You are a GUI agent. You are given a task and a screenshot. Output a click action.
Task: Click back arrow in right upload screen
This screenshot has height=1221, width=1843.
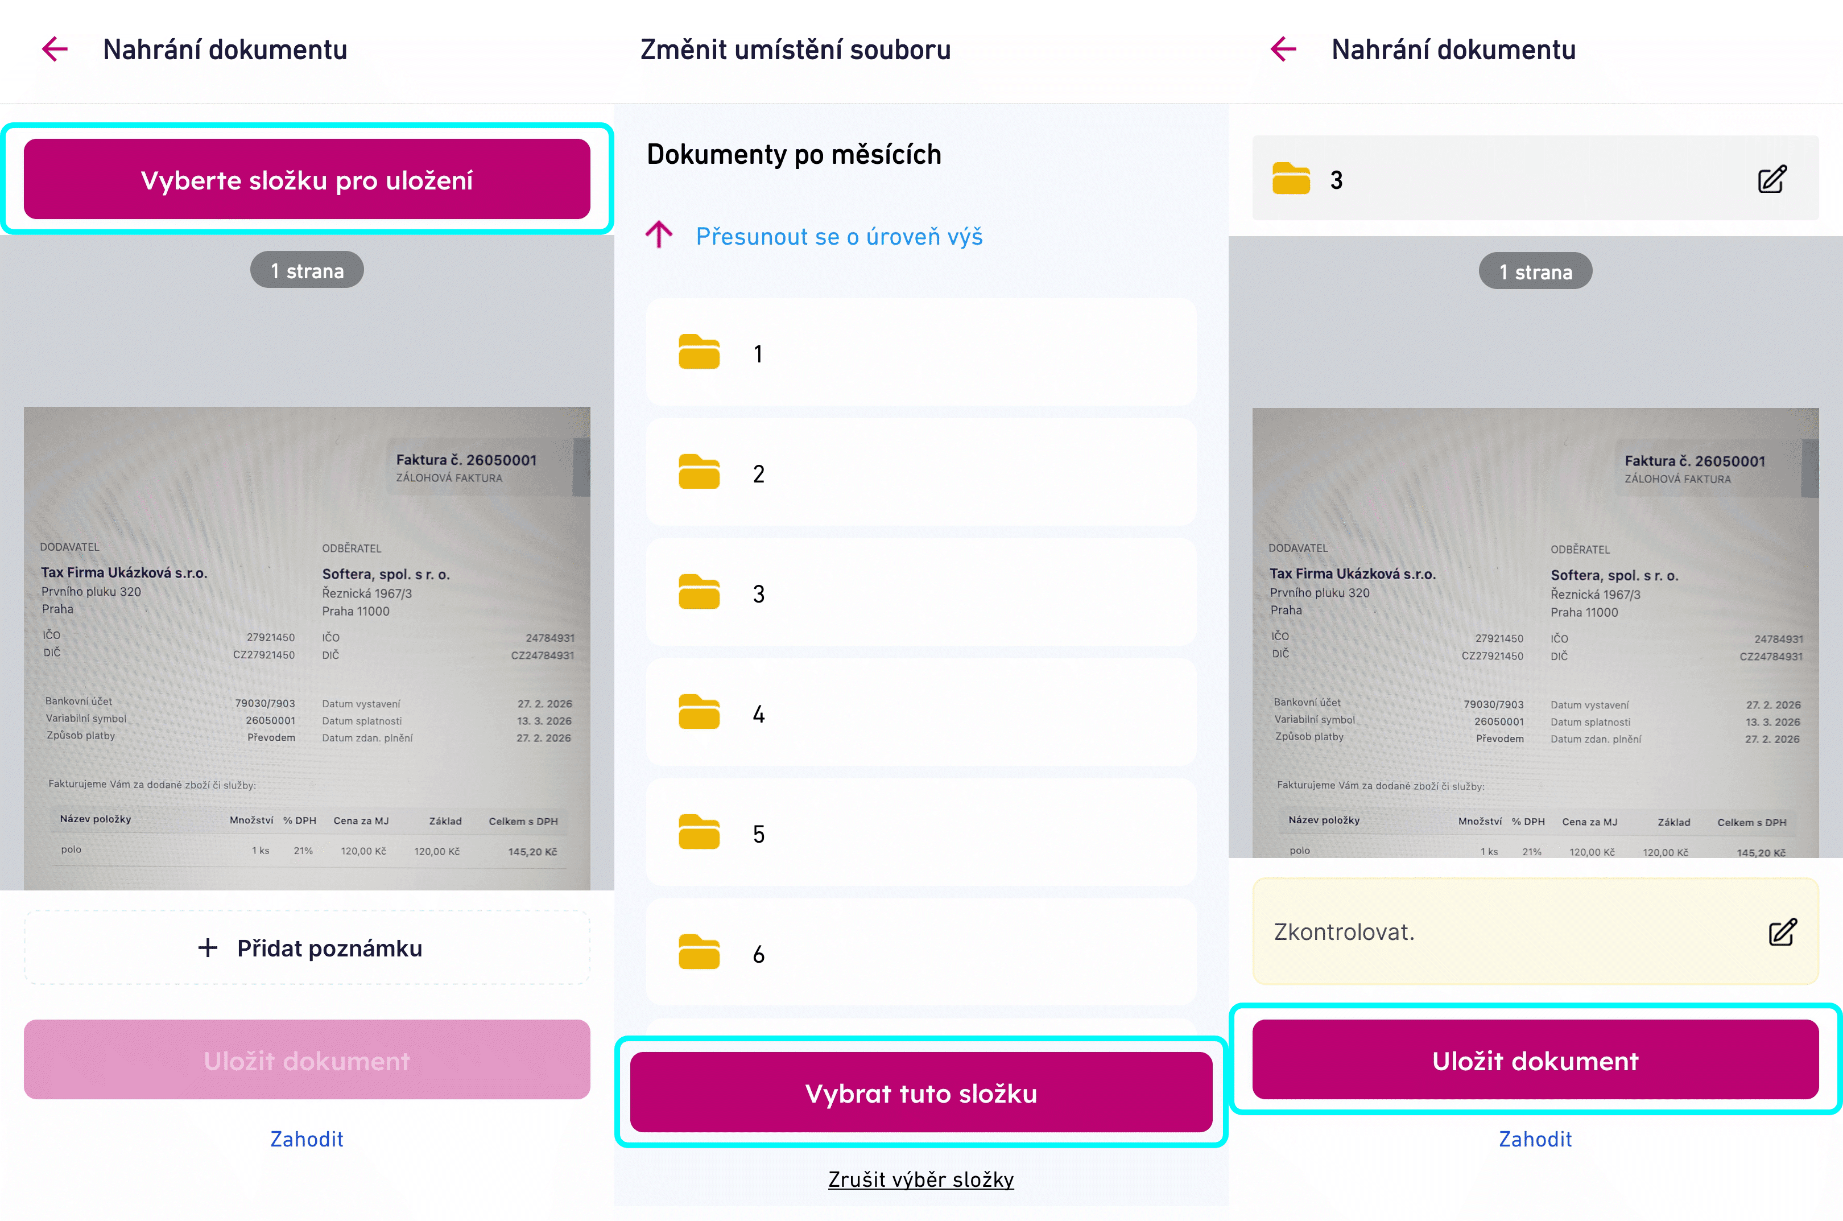pyautogui.click(x=1283, y=49)
